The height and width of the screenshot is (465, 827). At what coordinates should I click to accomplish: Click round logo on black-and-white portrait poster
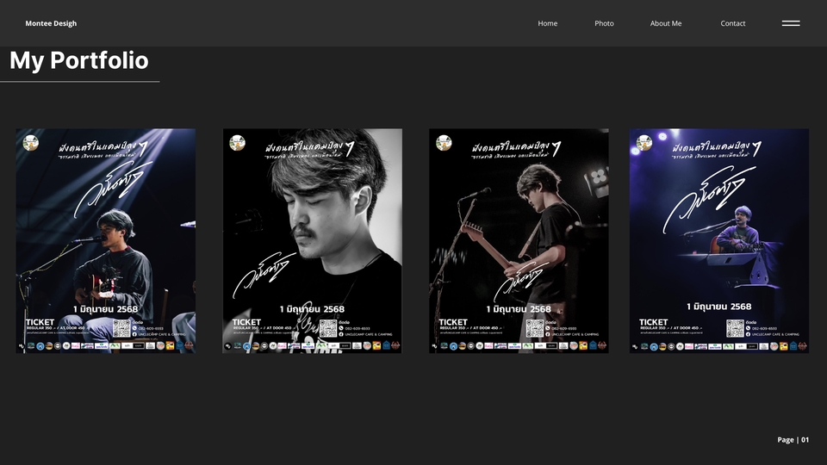[x=238, y=143]
